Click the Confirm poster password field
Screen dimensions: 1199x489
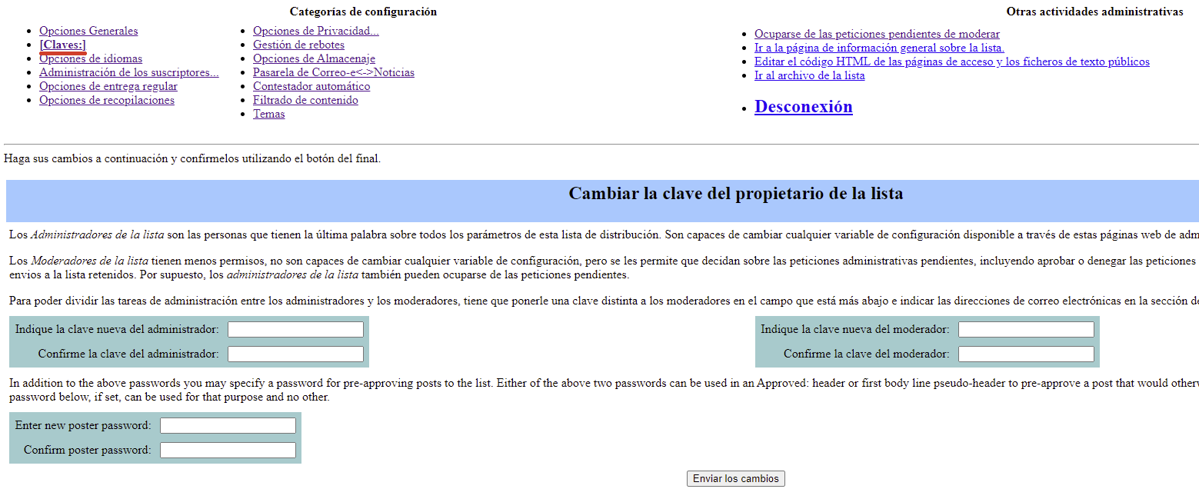(x=228, y=451)
